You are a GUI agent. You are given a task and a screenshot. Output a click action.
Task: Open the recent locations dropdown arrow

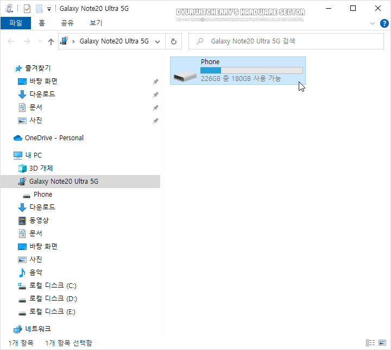tap(40, 41)
